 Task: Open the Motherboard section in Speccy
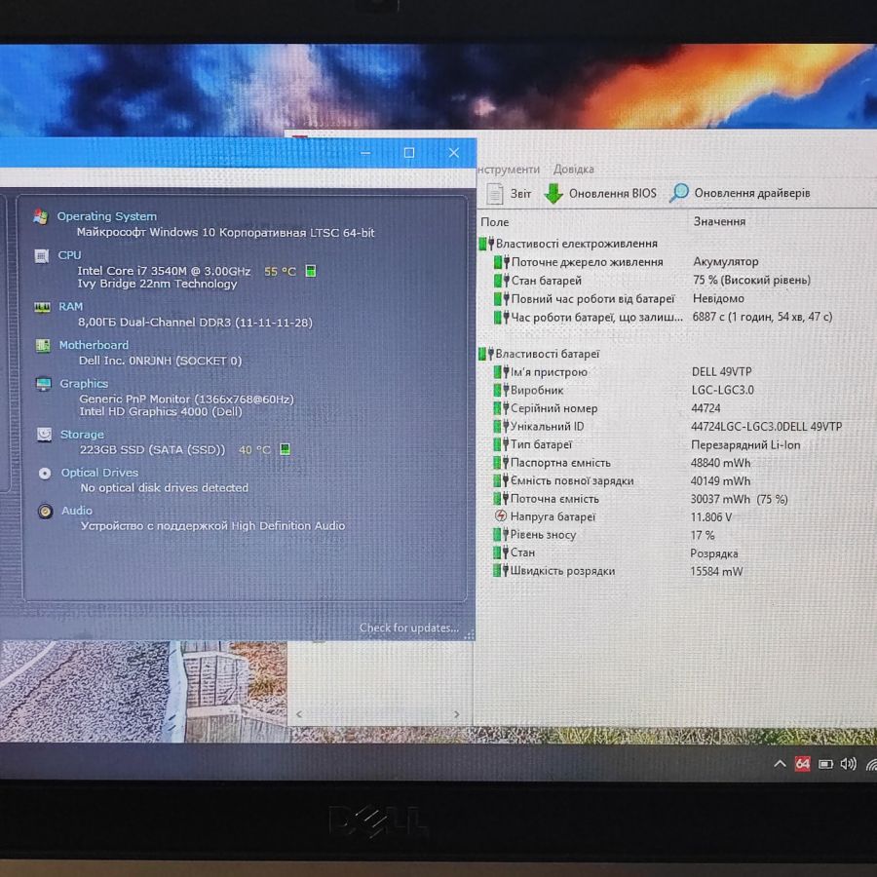point(94,345)
